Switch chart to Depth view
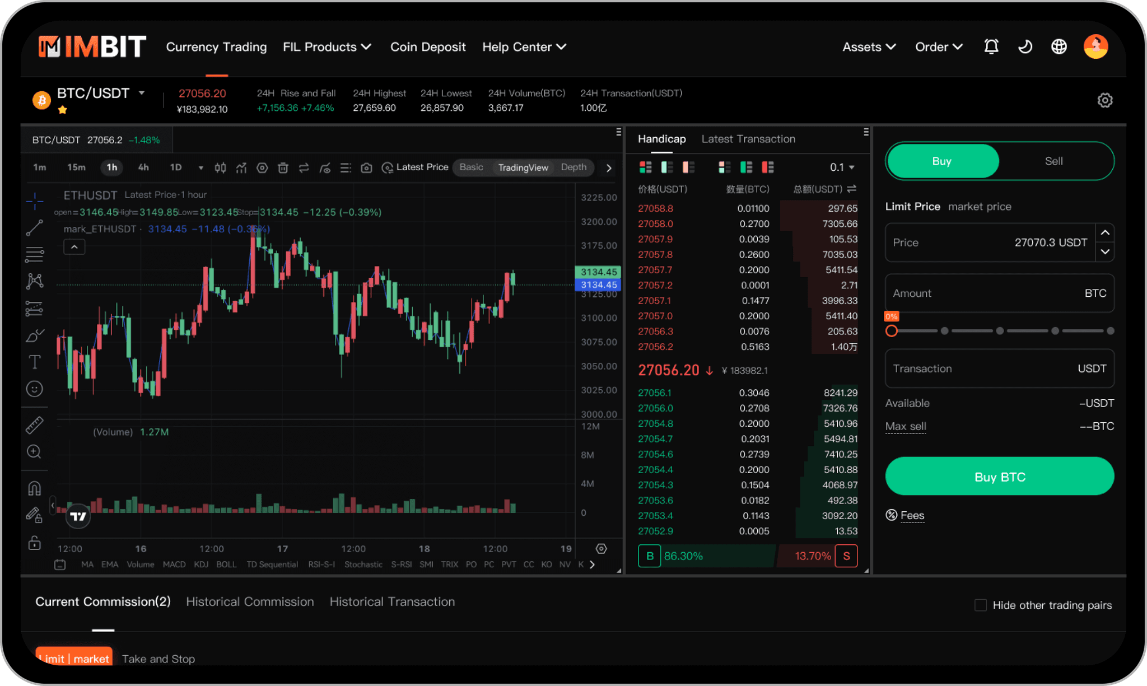Screen dimensions: 1147x686 coord(573,167)
